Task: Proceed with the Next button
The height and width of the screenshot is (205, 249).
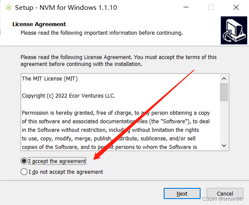Action: pos(182,193)
